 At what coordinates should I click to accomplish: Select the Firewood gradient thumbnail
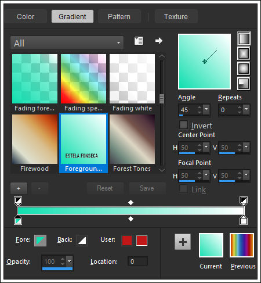pyautogui.click(x=35, y=139)
